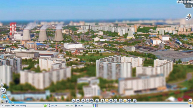This screenshot has width=193, height=108.
Task: Click the fast-forward speed button
Action: click(13, 106)
